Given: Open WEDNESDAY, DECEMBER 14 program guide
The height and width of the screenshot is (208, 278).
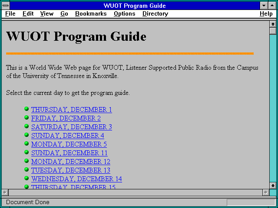Looking at the screenshot, I should [x=76, y=179].
